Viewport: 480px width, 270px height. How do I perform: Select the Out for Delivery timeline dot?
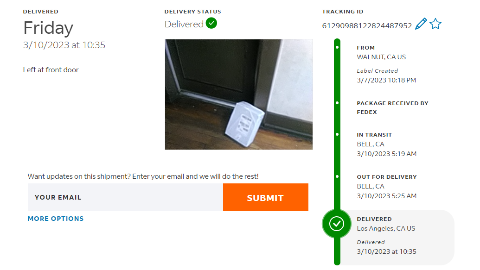337,176
